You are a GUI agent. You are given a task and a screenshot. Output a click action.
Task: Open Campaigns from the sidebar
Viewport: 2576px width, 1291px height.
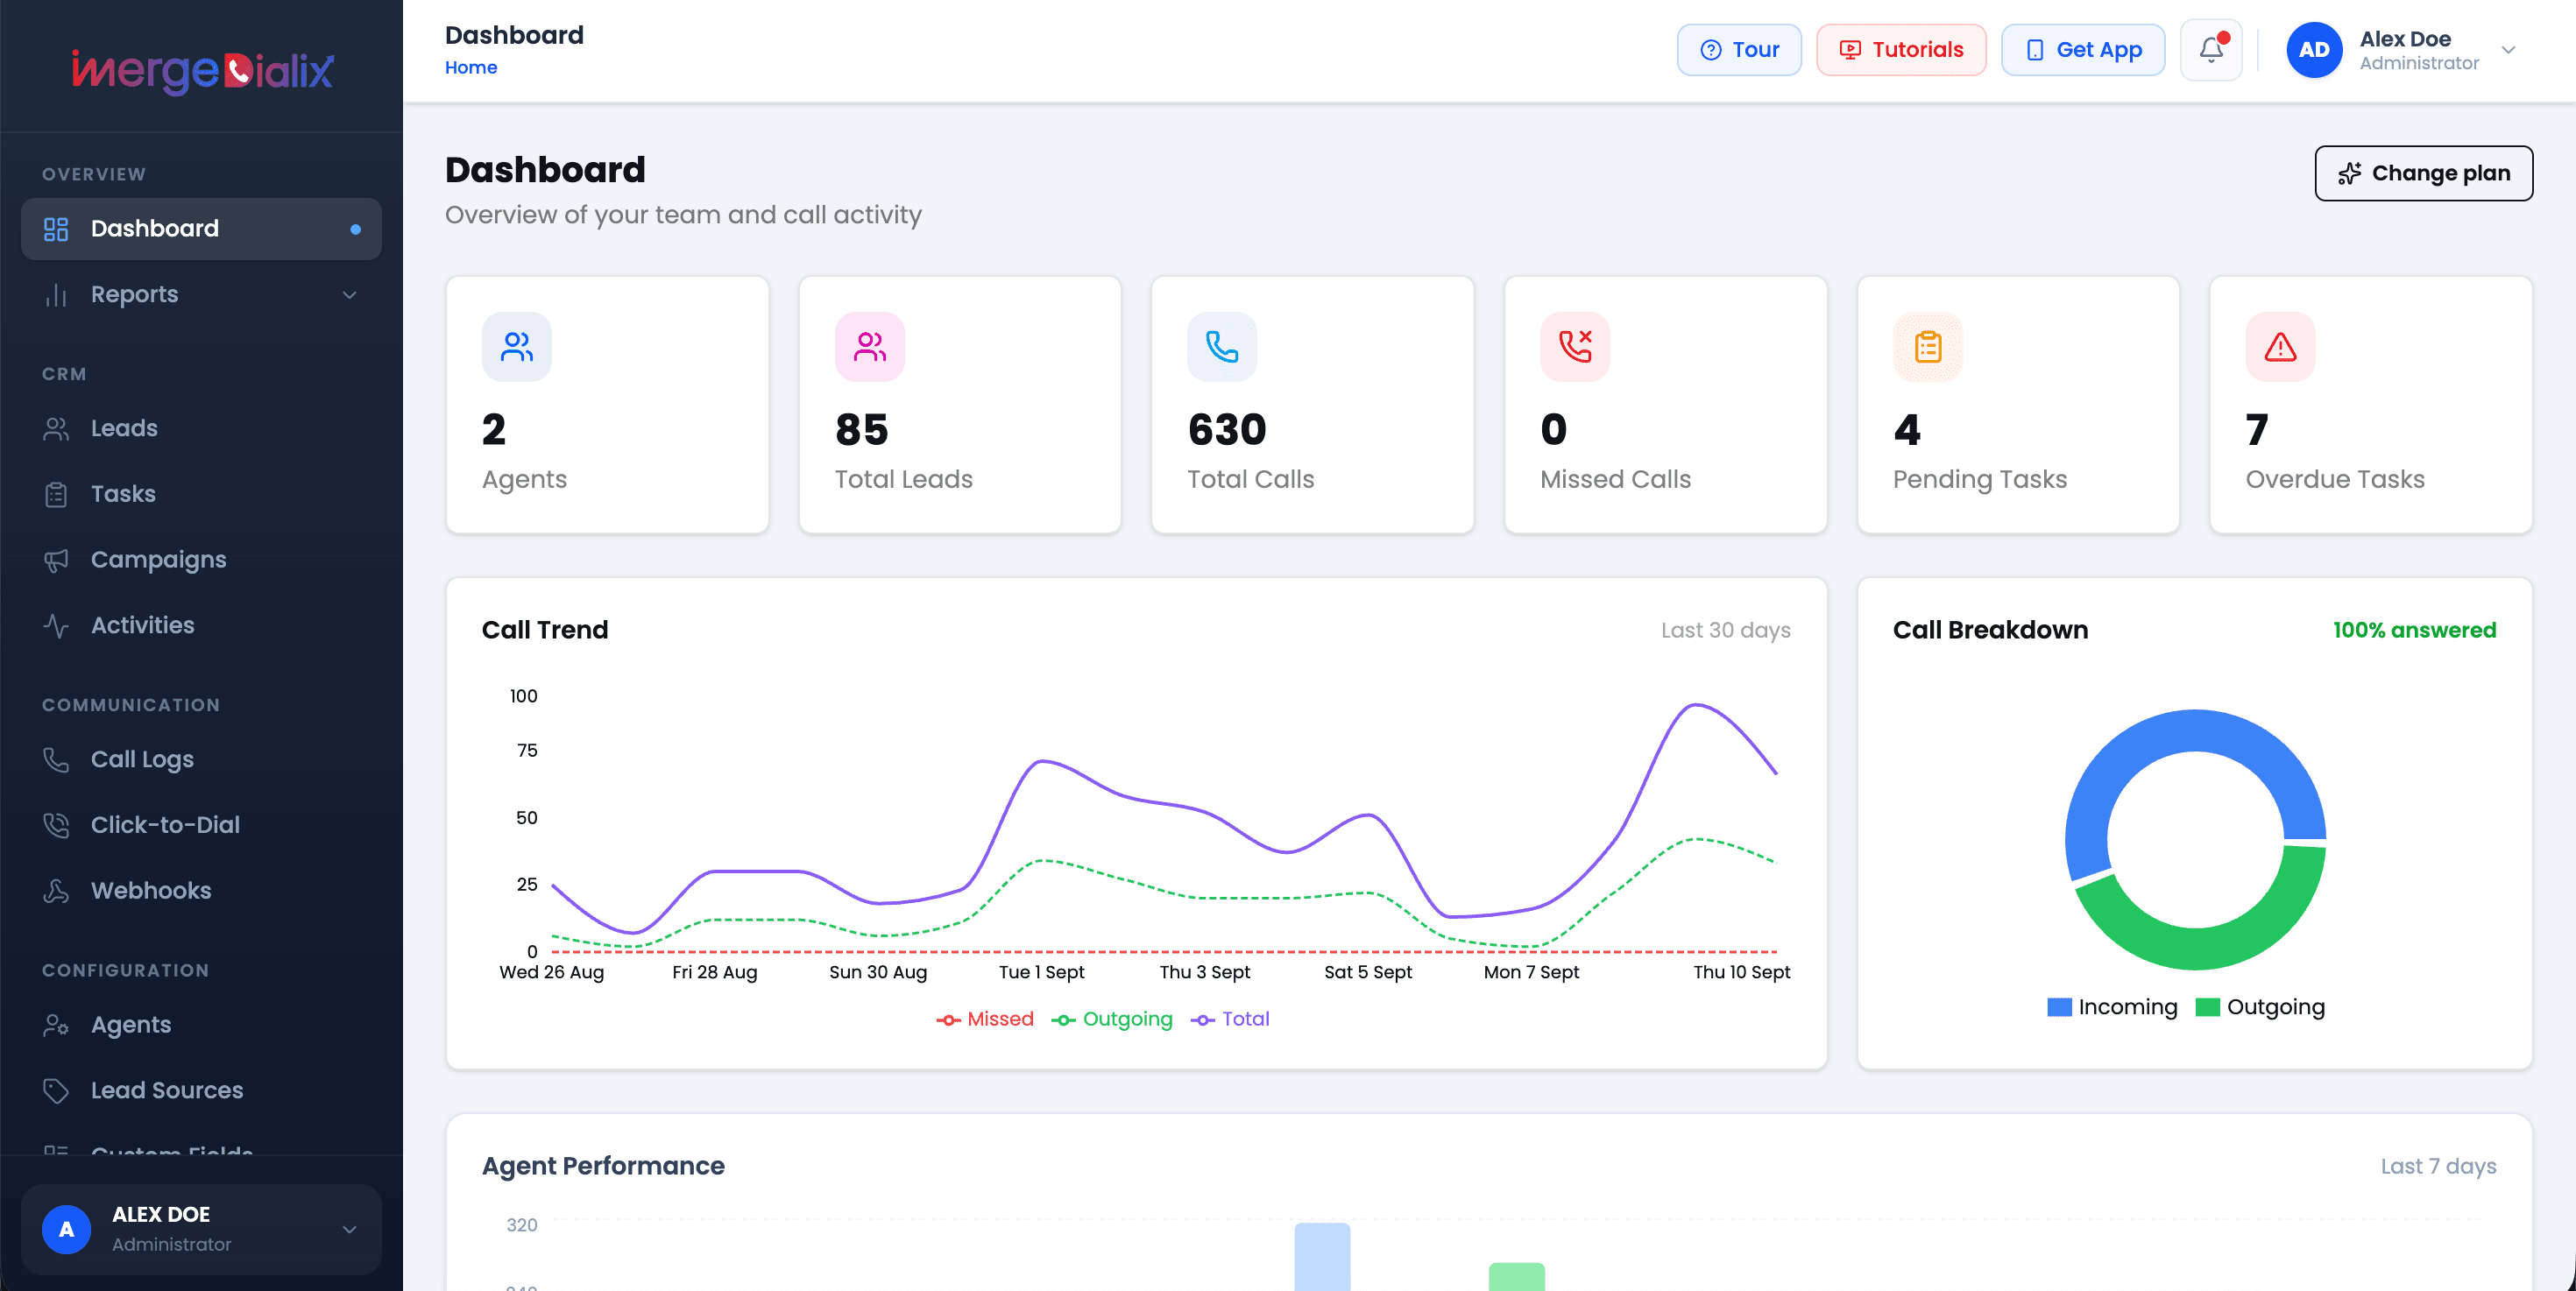[201, 560]
